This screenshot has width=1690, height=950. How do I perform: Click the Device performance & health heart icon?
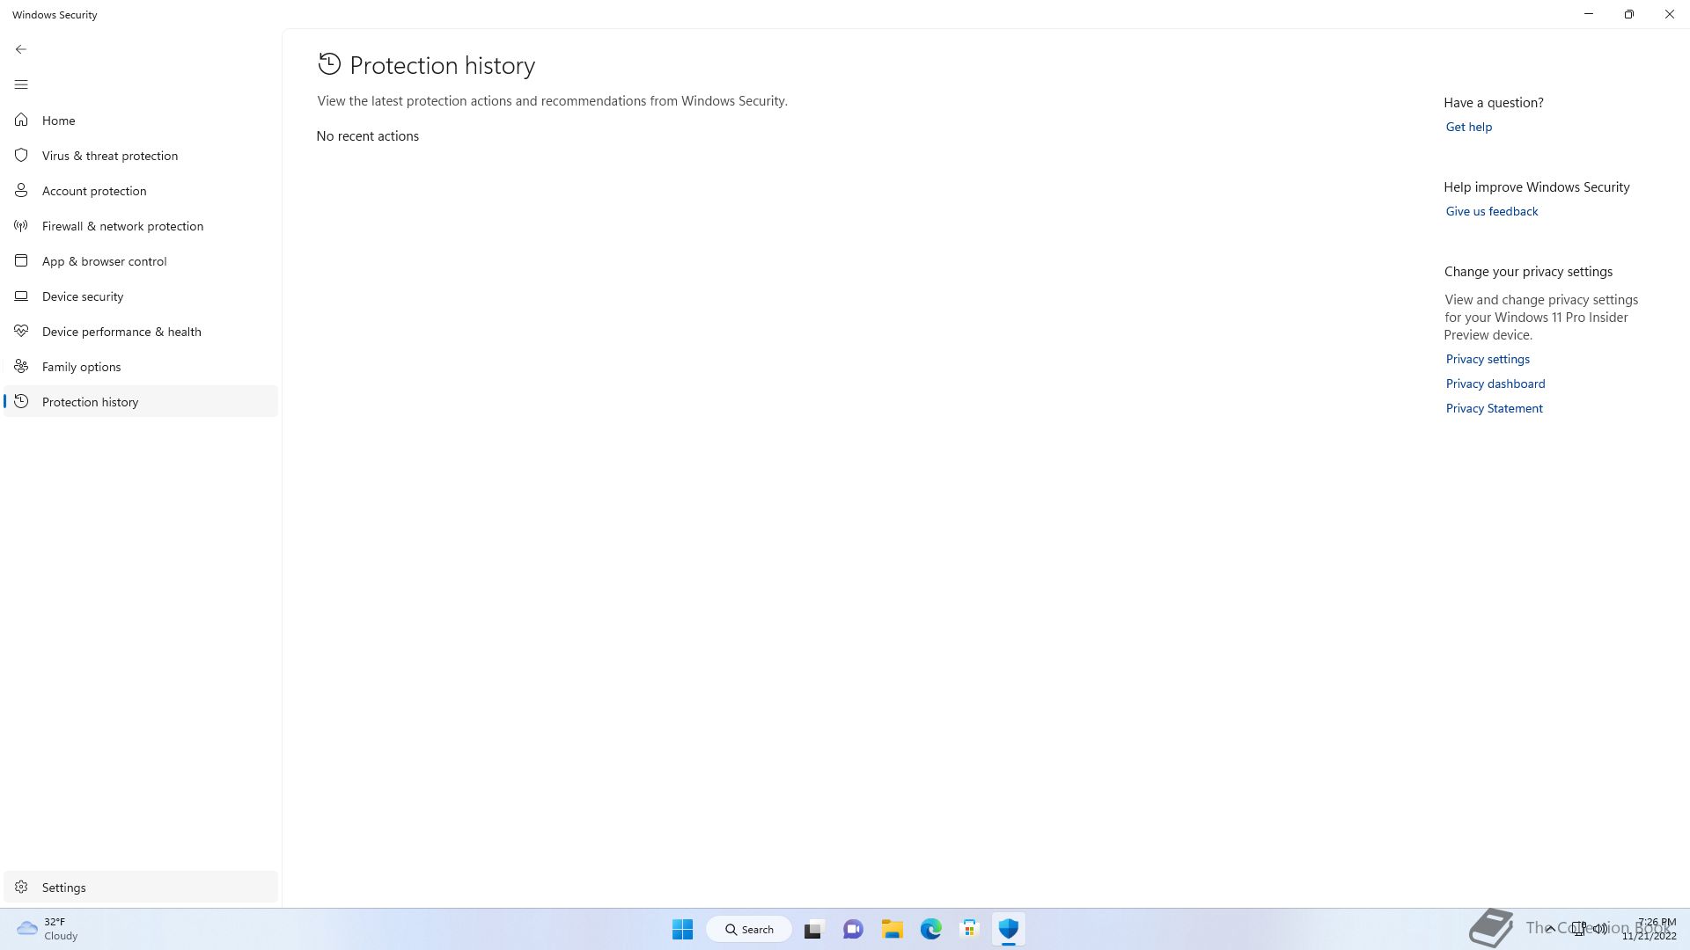pyautogui.click(x=21, y=331)
